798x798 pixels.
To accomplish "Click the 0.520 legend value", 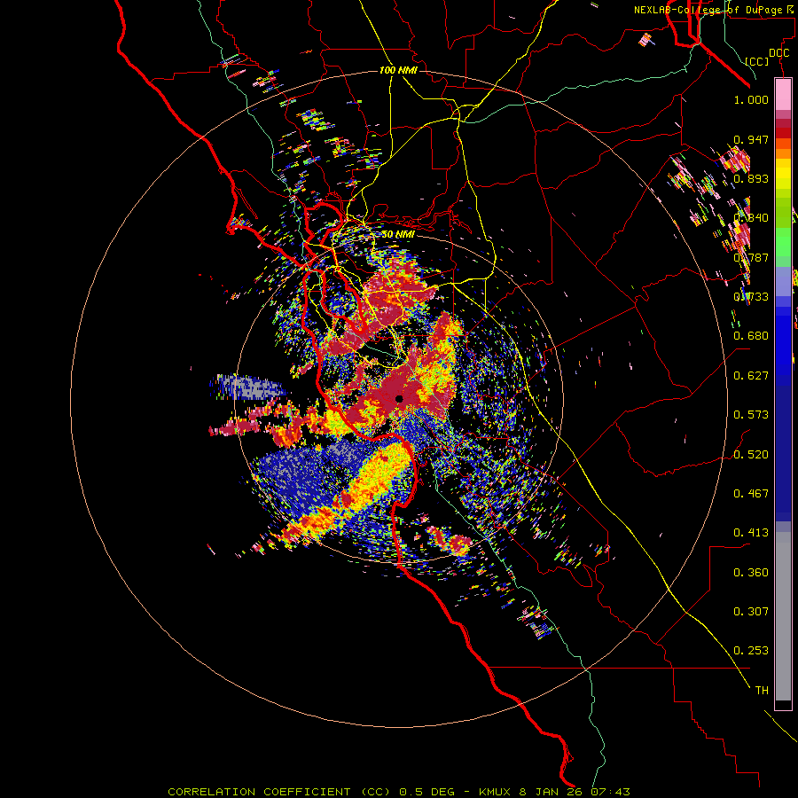I will click(751, 455).
